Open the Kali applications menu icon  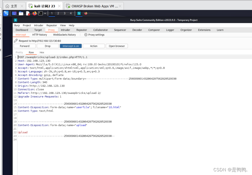tap(6, 13)
